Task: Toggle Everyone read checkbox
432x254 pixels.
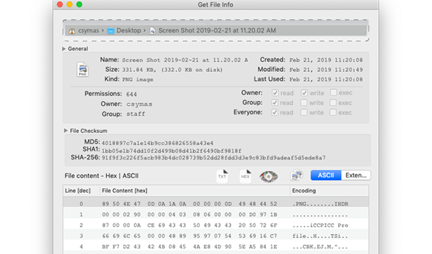Action: [274, 112]
